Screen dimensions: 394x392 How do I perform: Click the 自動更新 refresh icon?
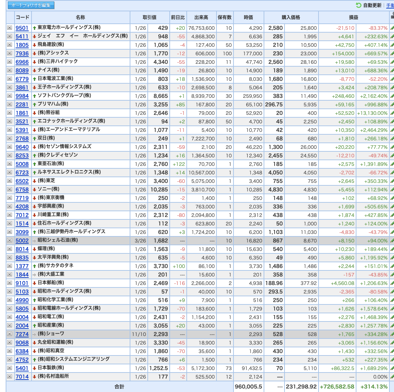(x=359, y=5)
